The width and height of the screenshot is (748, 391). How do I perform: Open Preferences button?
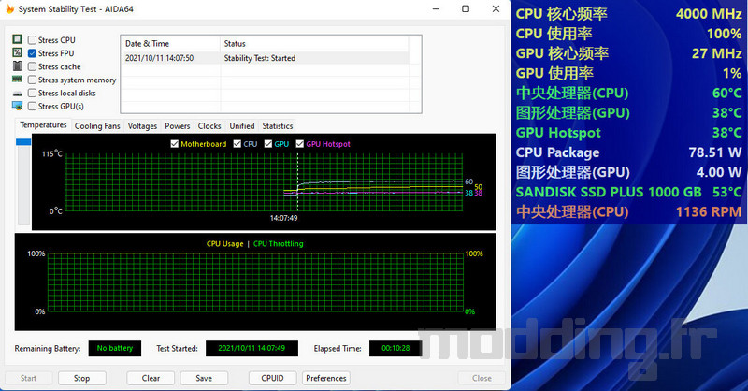click(x=326, y=378)
